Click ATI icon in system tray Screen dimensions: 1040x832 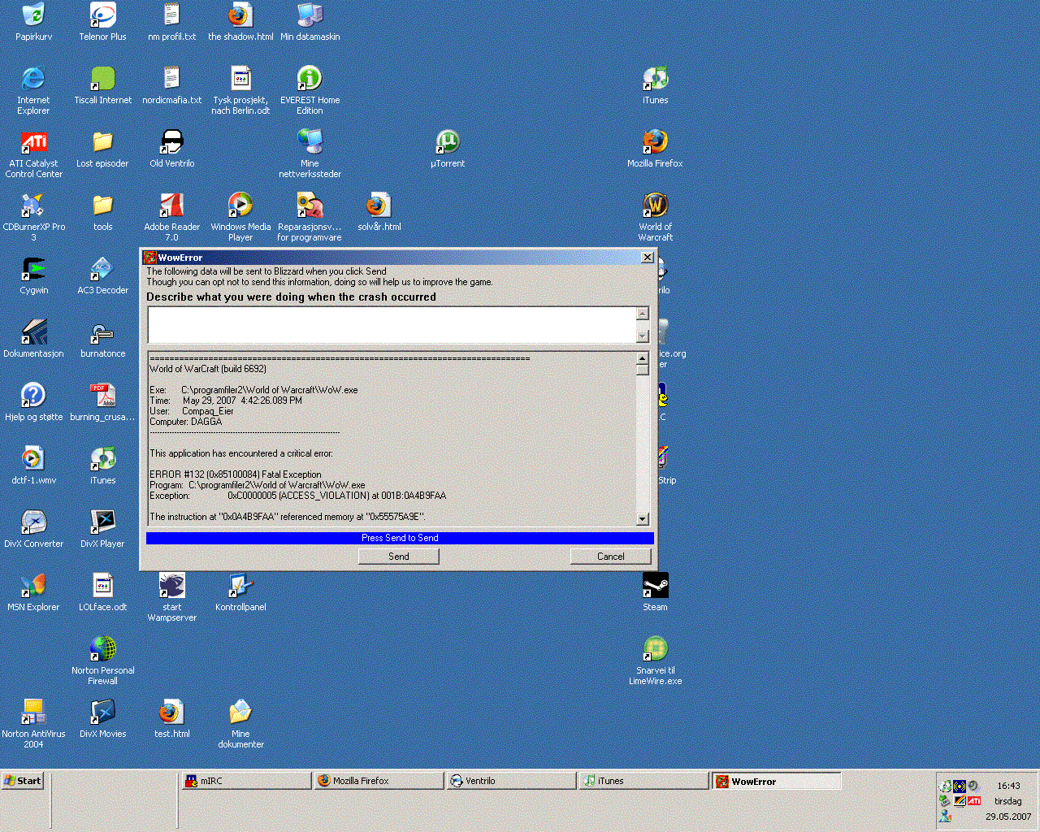(974, 801)
